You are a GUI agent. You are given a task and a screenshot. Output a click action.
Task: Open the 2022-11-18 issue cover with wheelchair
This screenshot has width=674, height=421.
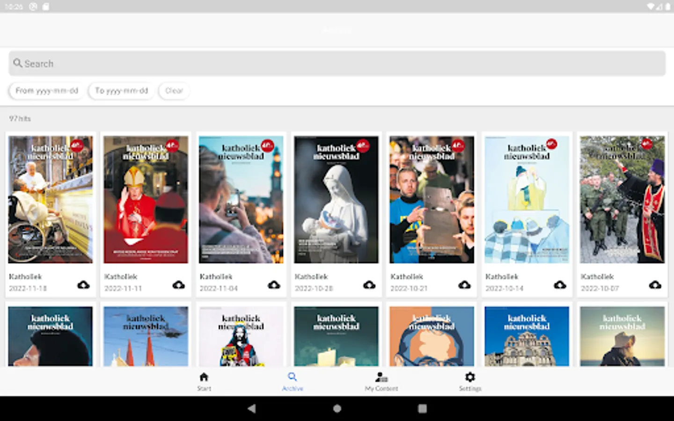tap(51, 199)
